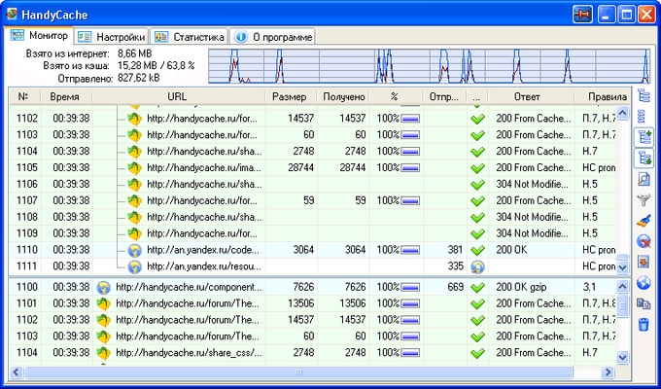Click lower list scrollbar down arrow

623,357
